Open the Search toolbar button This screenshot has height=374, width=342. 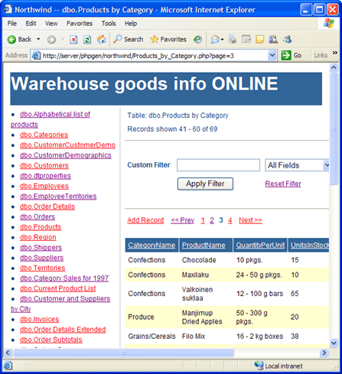[x=128, y=39]
